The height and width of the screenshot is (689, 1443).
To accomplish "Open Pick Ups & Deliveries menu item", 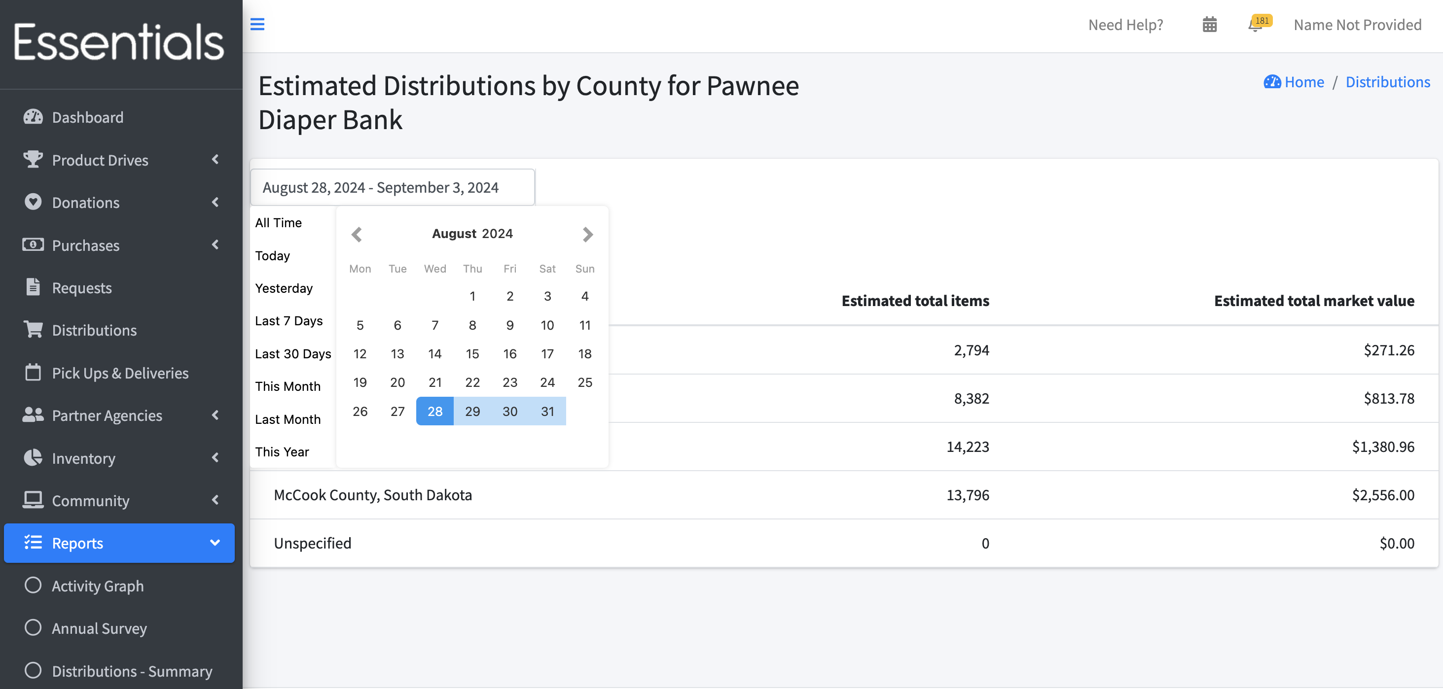I will point(119,372).
